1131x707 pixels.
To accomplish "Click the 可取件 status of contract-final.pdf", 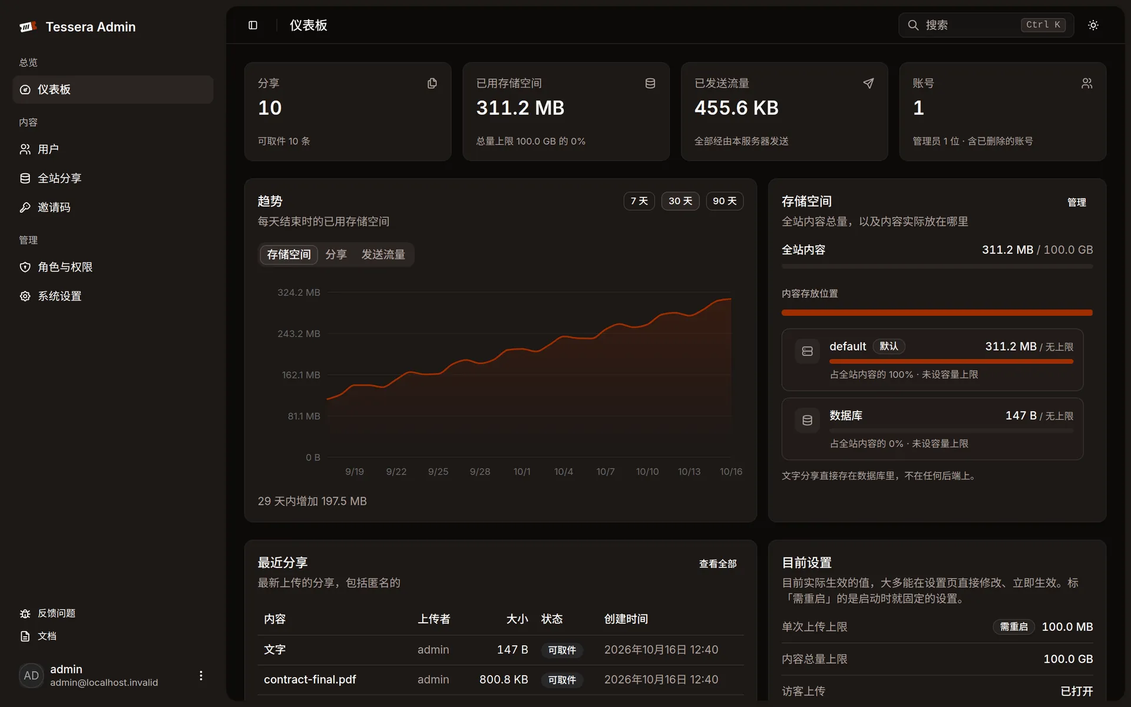I will pyautogui.click(x=562, y=680).
